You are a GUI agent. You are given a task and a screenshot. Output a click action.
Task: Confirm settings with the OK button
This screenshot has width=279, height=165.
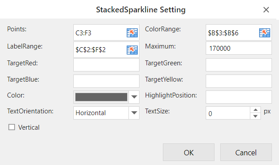pyautogui.click(x=189, y=152)
